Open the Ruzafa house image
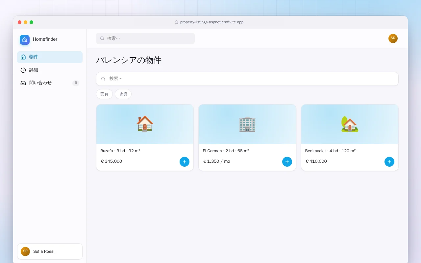The image size is (421, 263). coord(145,124)
